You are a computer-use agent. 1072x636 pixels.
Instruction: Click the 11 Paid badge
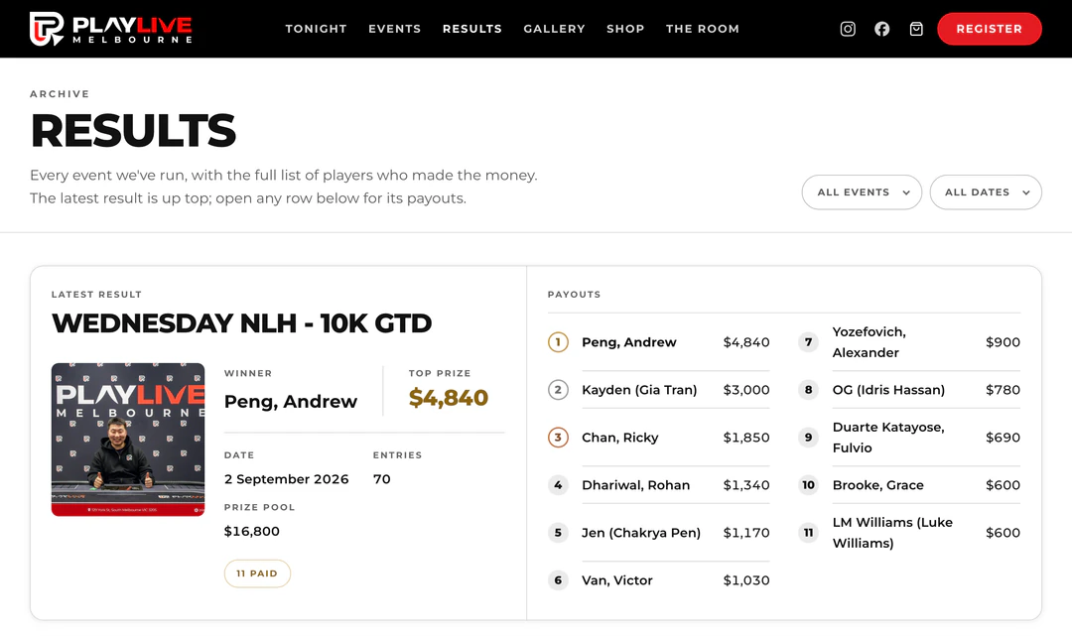coord(257,573)
